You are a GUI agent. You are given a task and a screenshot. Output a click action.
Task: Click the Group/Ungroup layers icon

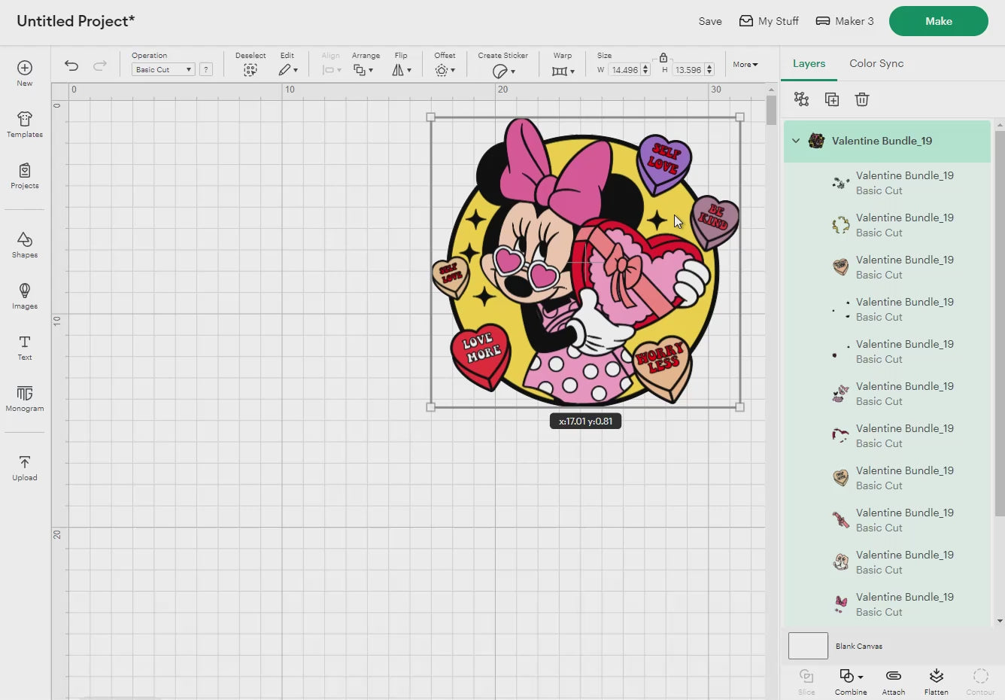(x=802, y=99)
